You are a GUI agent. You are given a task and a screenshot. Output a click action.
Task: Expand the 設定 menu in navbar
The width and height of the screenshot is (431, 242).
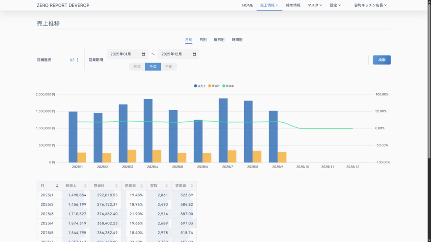pos(335,5)
